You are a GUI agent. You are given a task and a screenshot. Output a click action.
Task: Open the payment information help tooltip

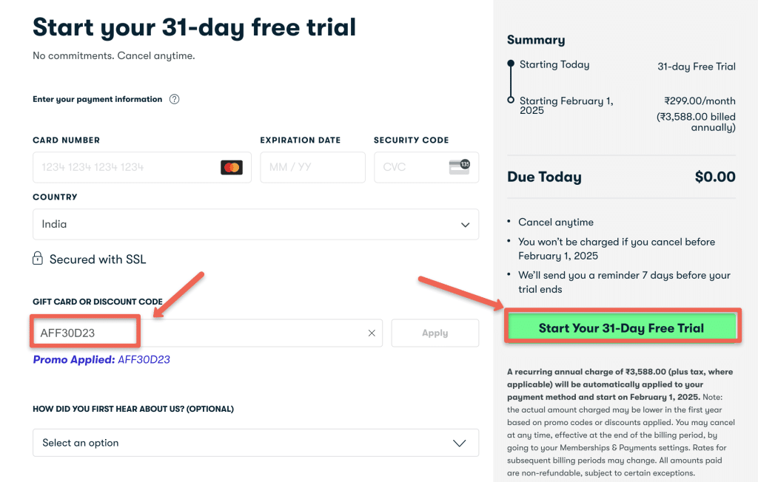coord(173,98)
